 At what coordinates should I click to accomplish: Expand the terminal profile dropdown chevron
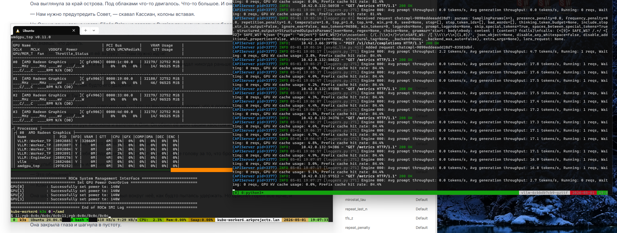tap(94, 30)
